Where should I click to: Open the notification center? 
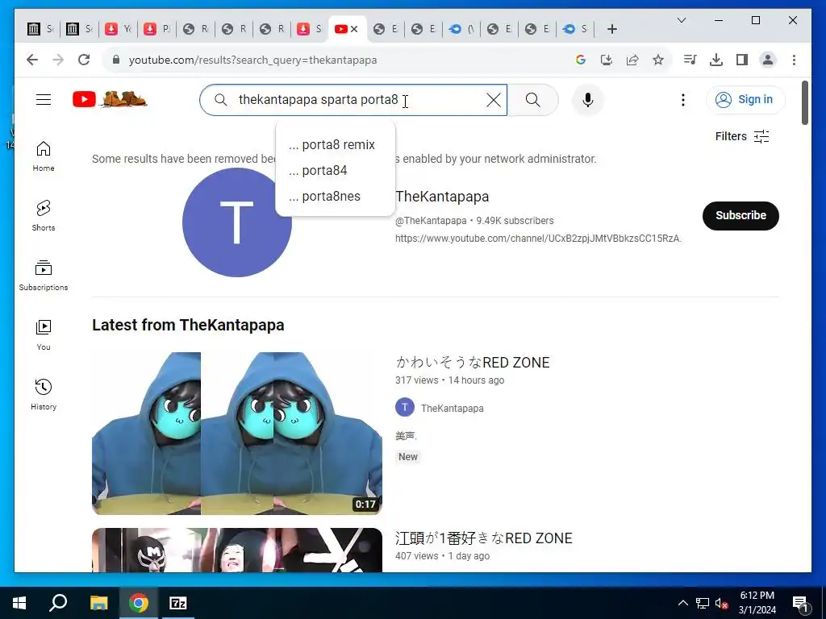(800, 603)
